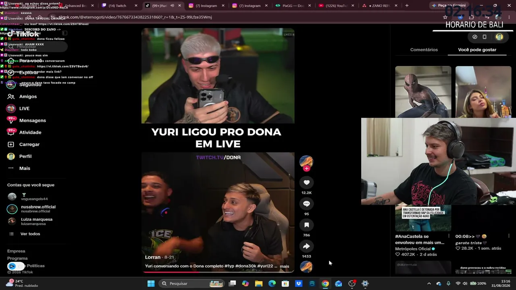
Task: Open options menu for the #AnaCastela video
Action: point(449,236)
